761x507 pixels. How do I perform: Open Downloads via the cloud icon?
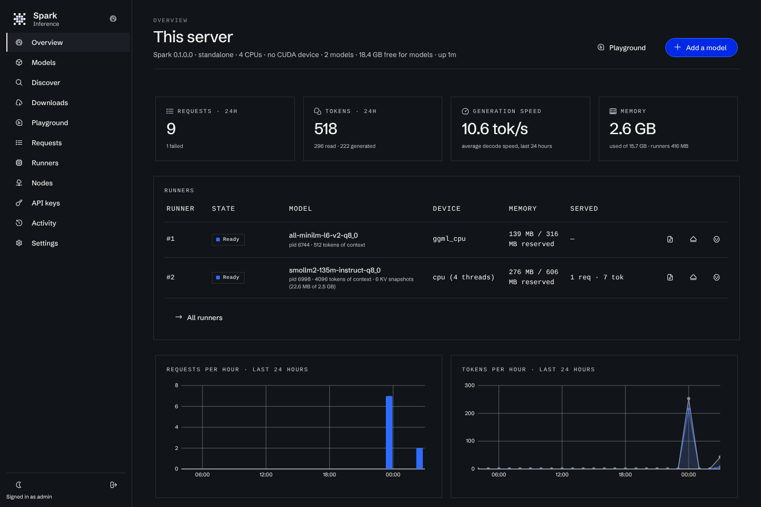(x=19, y=102)
